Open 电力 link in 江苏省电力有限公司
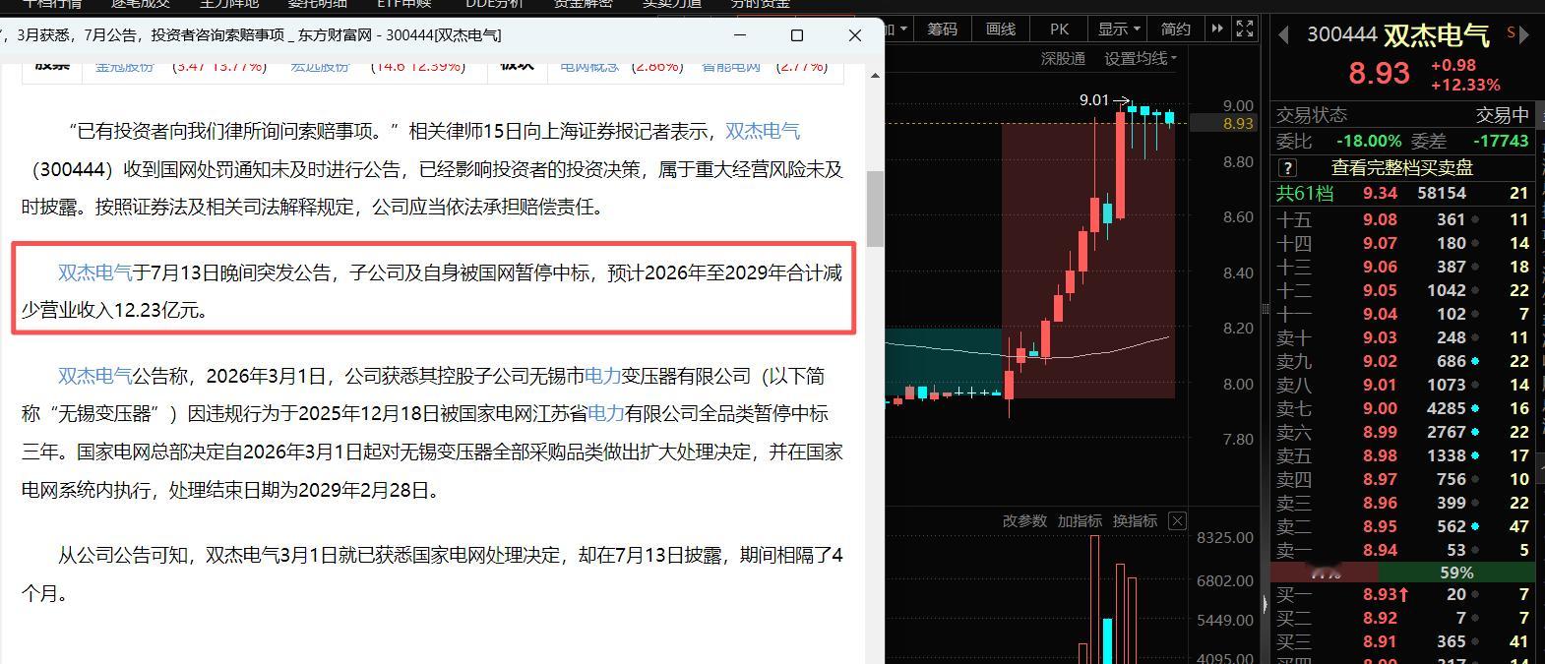Viewport: 1545px width, 664px height. pos(606,414)
